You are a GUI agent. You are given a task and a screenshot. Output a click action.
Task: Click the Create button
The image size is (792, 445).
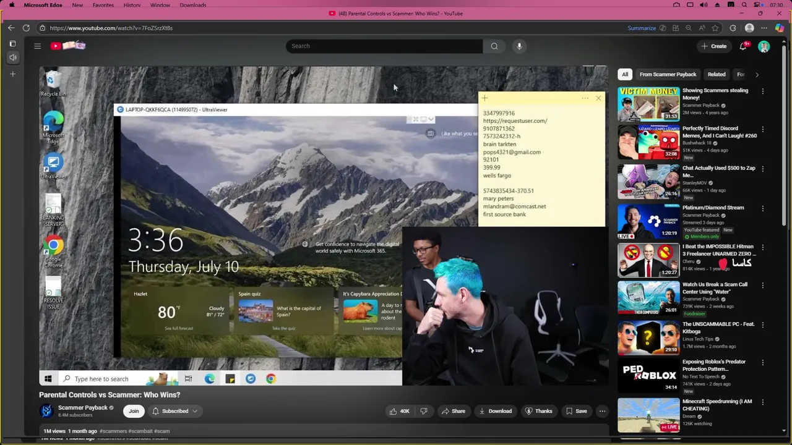[x=713, y=46]
